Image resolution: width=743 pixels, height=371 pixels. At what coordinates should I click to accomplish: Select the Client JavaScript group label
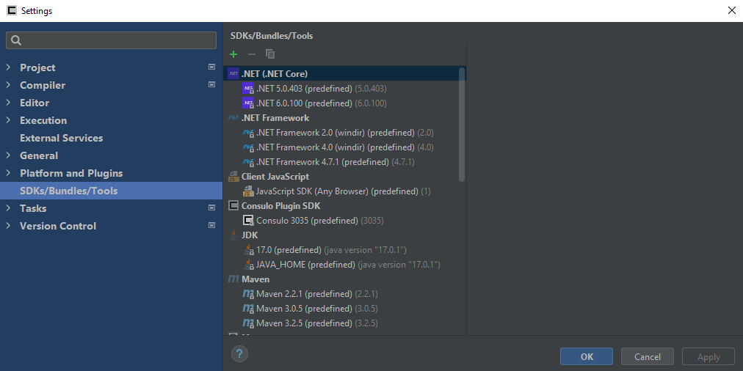click(x=275, y=177)
